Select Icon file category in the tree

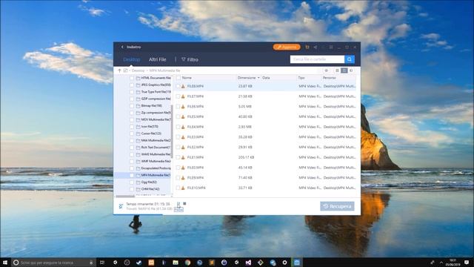[150, 127]
